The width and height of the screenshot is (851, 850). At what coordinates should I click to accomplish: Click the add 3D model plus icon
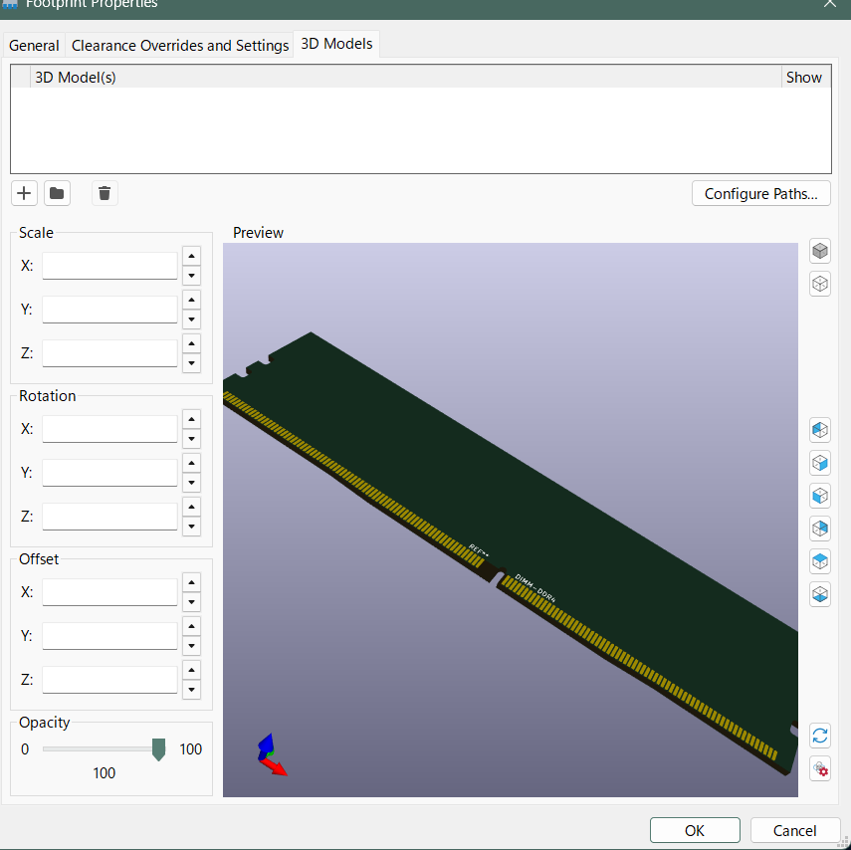(25, 193)
